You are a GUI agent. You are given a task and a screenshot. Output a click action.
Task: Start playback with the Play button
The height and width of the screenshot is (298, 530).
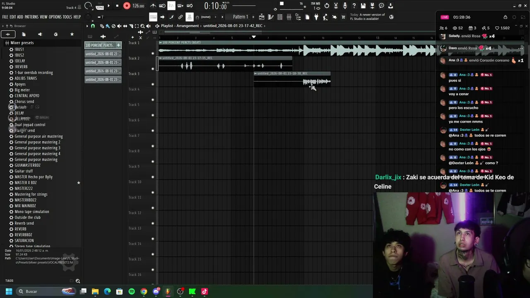coord(108,6)
